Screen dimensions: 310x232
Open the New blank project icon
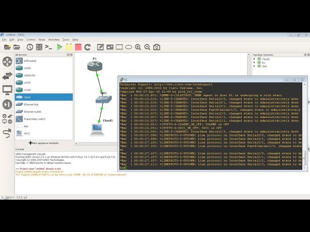point(7,47)
